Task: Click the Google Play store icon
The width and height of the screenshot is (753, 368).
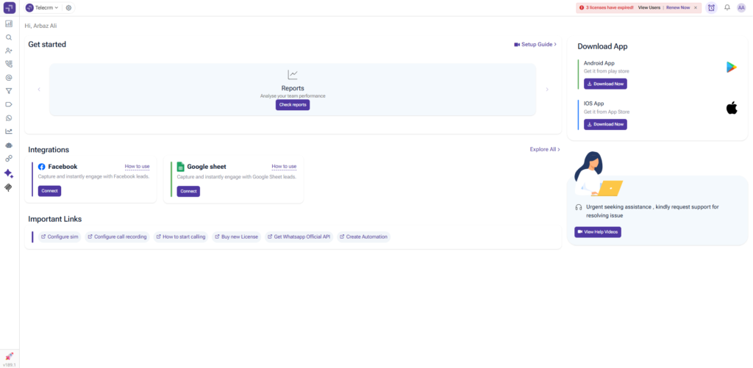Action: pyautogui.click(x=732, y=68)
